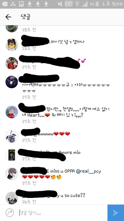Open the dark portrait avatar beside Amore mio
Screen dimensions: 124x221
[x=12, y=155]
